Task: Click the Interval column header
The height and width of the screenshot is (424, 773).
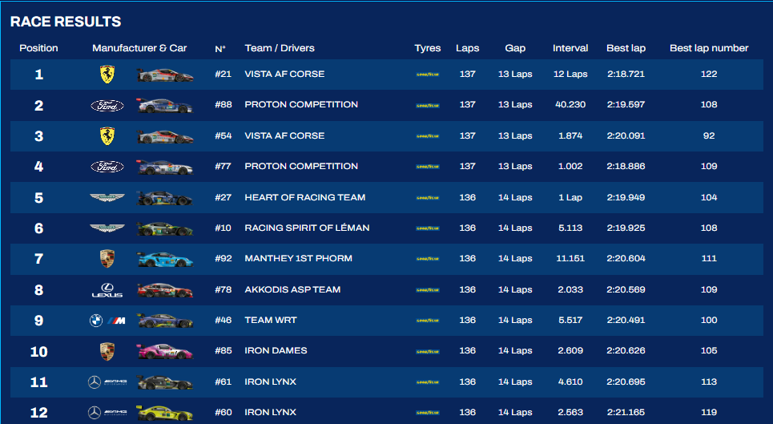Action: point(570,48)
